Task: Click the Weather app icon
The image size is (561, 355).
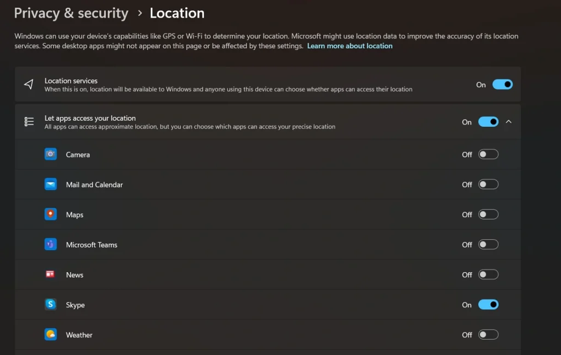Action: coord(50,335)
